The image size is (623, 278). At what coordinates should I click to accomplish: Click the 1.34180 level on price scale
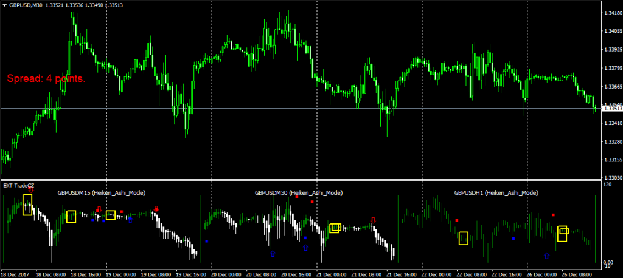[x=611, y=12]
